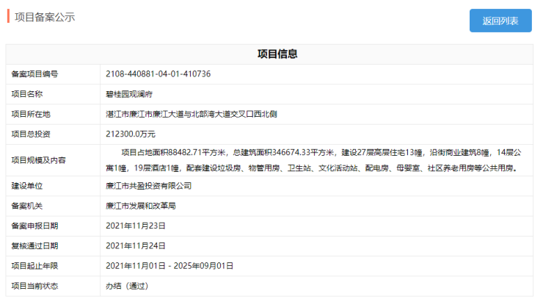Click the 项目总投资 label
543x302 pixels.
(x=31, y=134)
